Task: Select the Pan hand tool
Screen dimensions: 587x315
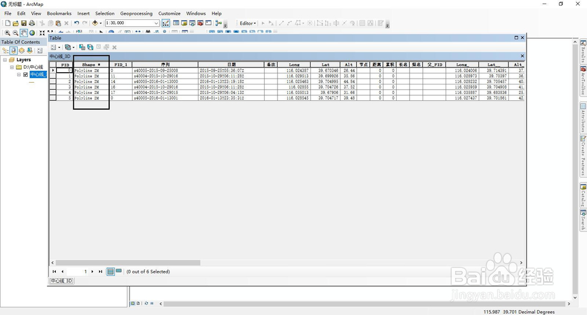Action: pyautogui.click(x=23, y=33)
